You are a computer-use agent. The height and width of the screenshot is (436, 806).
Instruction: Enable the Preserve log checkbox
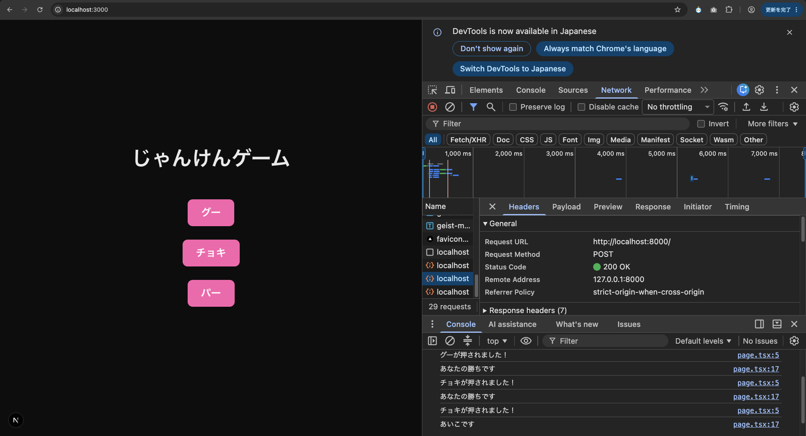(x=513, y=107)
